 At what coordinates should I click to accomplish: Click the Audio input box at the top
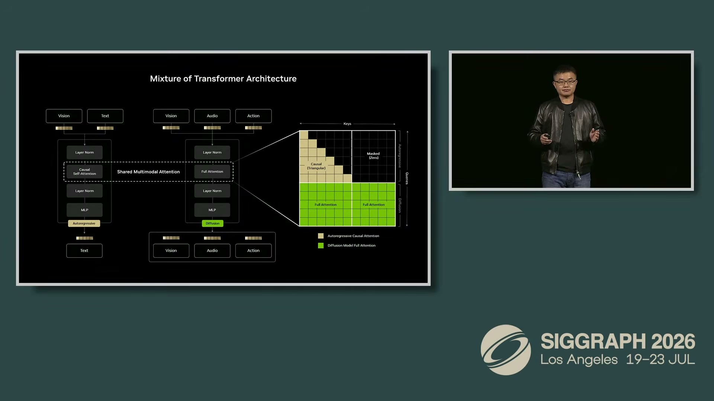(212, 116)
